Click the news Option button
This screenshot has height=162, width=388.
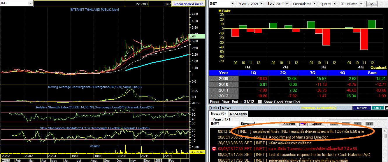[317, 124]
